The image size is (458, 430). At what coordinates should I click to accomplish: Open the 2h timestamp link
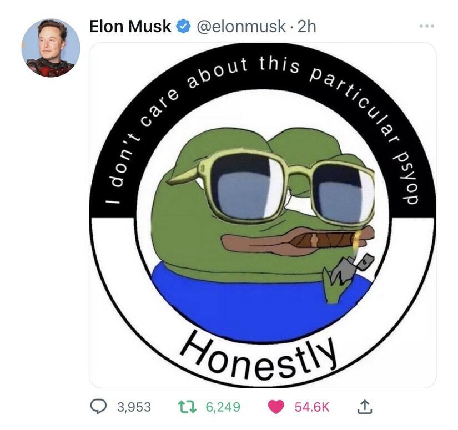click(306, 27)
